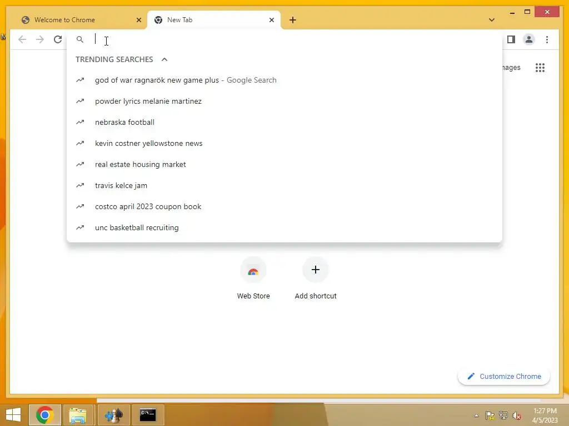Show hidden system tray icons
The height and width of the screenshot is (426, 569).
(476, 415)
